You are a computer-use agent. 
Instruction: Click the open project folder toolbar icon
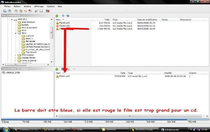[x=5, y=11]
